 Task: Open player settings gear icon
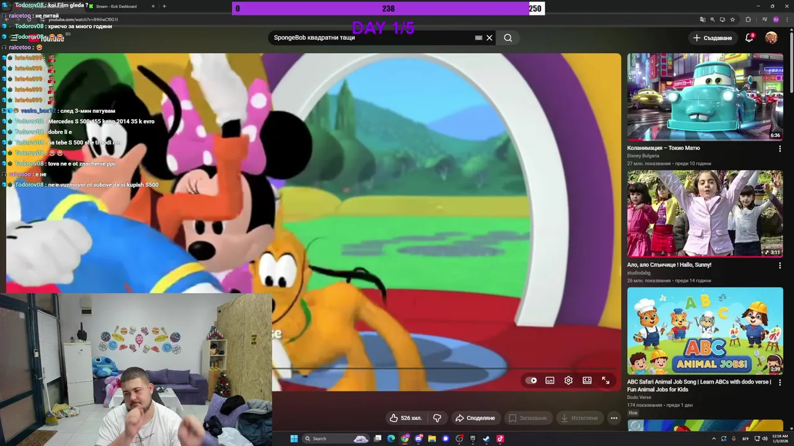coord(568,380)
